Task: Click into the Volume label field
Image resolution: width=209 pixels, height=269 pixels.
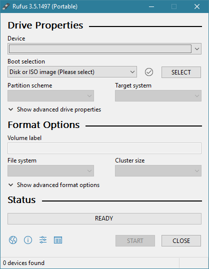Action: pyautogui.click(x=104, y=148)
